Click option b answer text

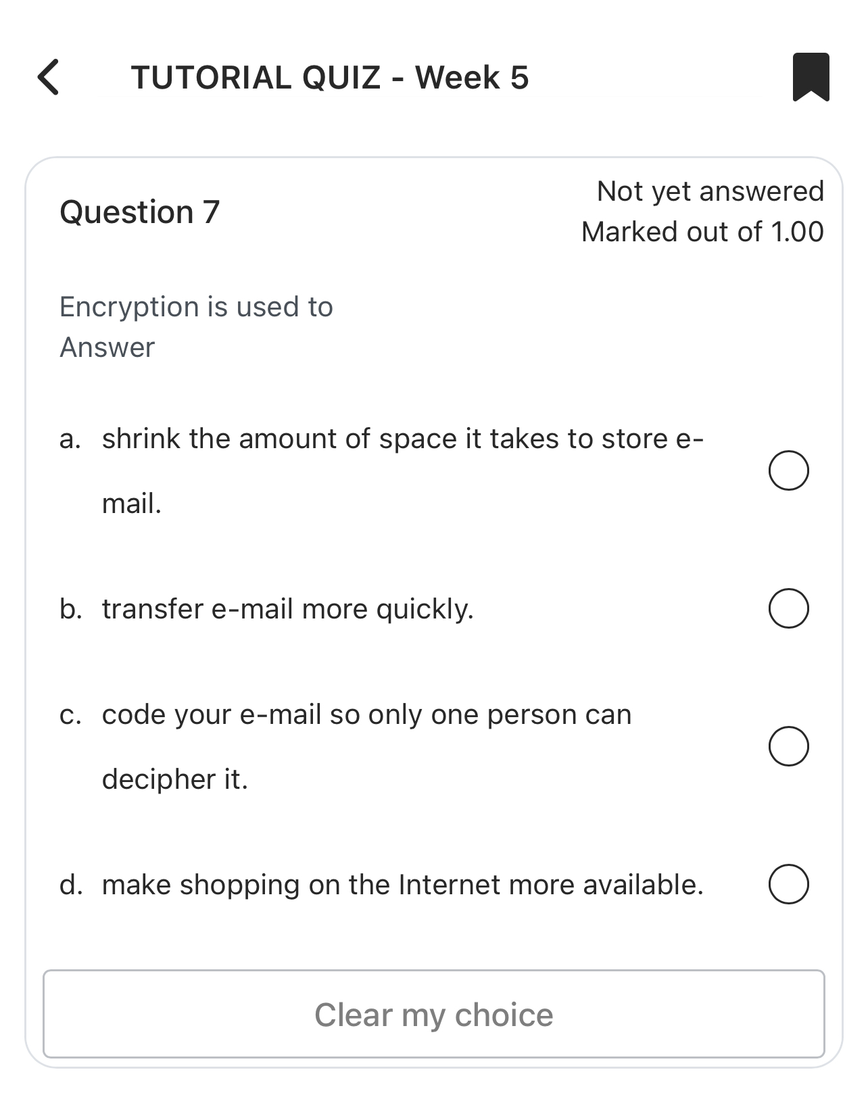pyautogui.click(x=288, y=608)
